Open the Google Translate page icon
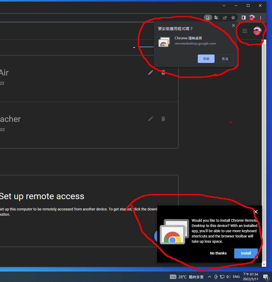Screen dimensions: 272x282 [216, 18]
